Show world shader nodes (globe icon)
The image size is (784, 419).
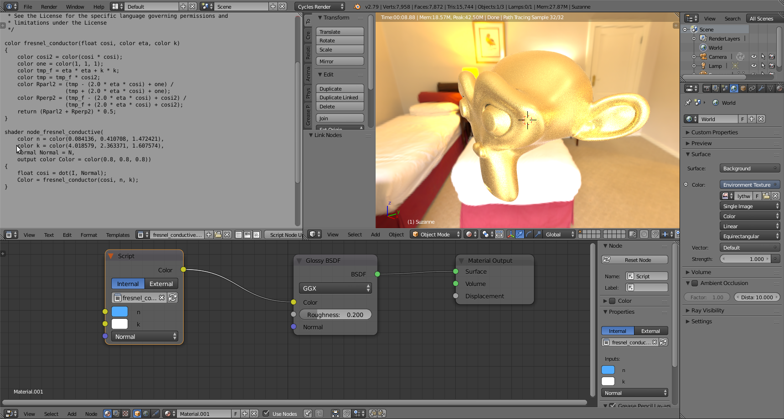click(146, 414)
